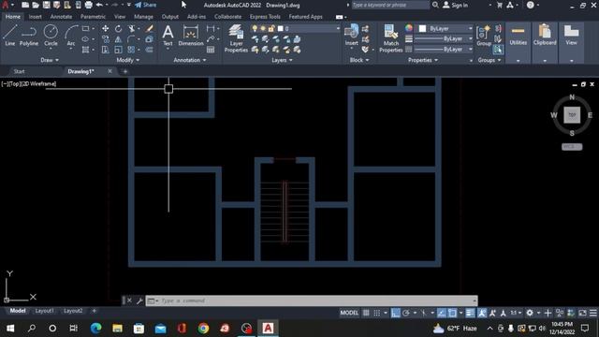Expand the Properties panel title arrow
The height and width of the screenshot is (337, 599).
coord(423,60)
